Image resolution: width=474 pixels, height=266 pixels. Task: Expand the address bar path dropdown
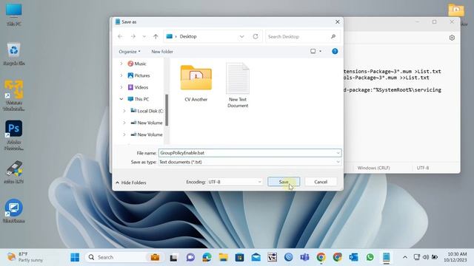(242, 36)
